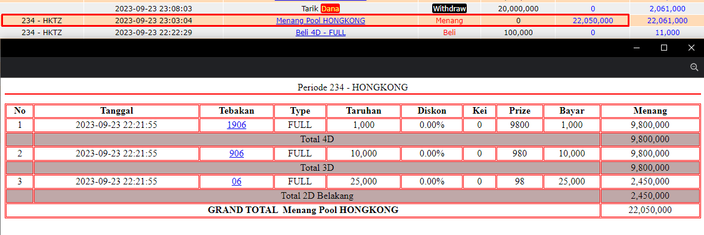Click the Taruhan value 10,000

point(364,153)
